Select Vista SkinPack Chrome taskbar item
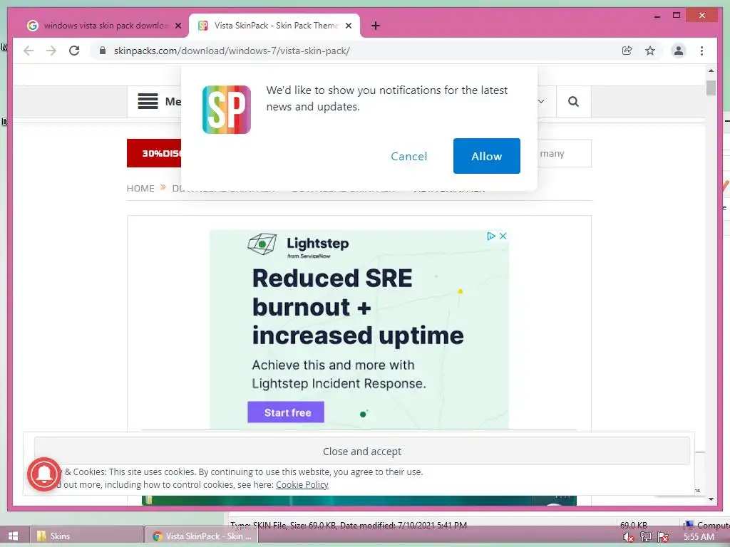This screenshot has width=730, height=547. click(x=202, y=536)
